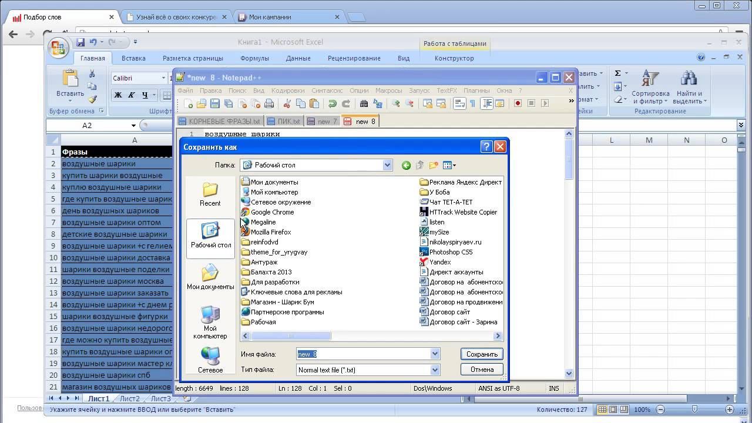Screen dimensions: 752x423
Task: Click the Open file icon in Notepad++ toolbar
Action: [x=202, y=103]
